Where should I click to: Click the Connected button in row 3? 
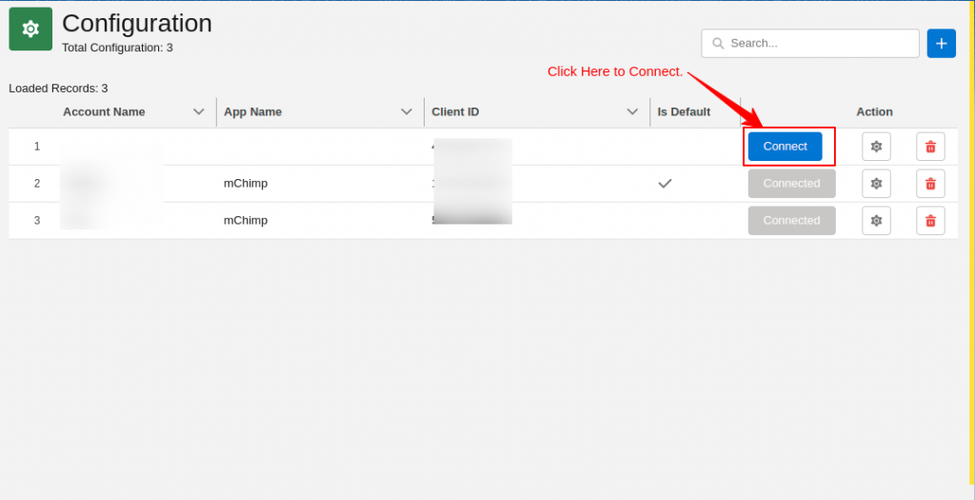point(791,221)
